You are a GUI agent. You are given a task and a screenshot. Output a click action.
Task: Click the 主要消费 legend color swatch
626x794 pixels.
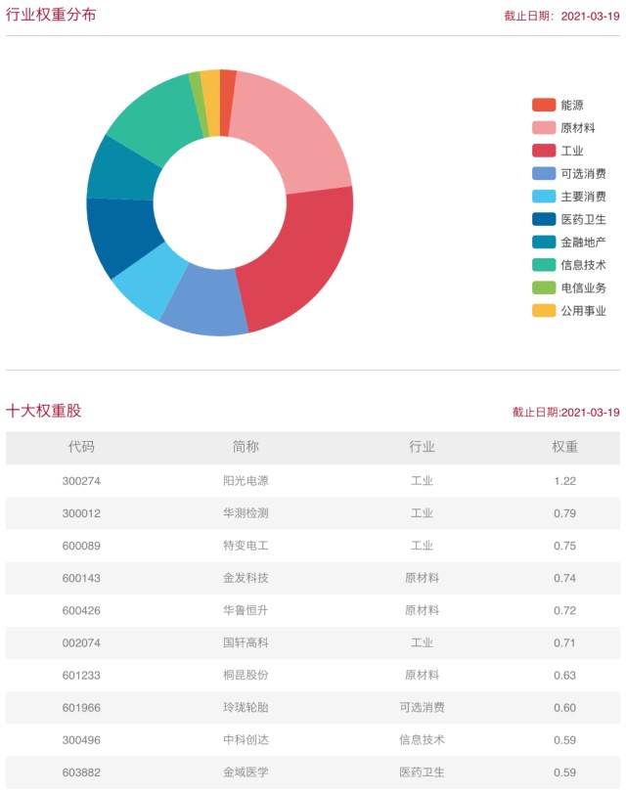[x=544, y=197]
